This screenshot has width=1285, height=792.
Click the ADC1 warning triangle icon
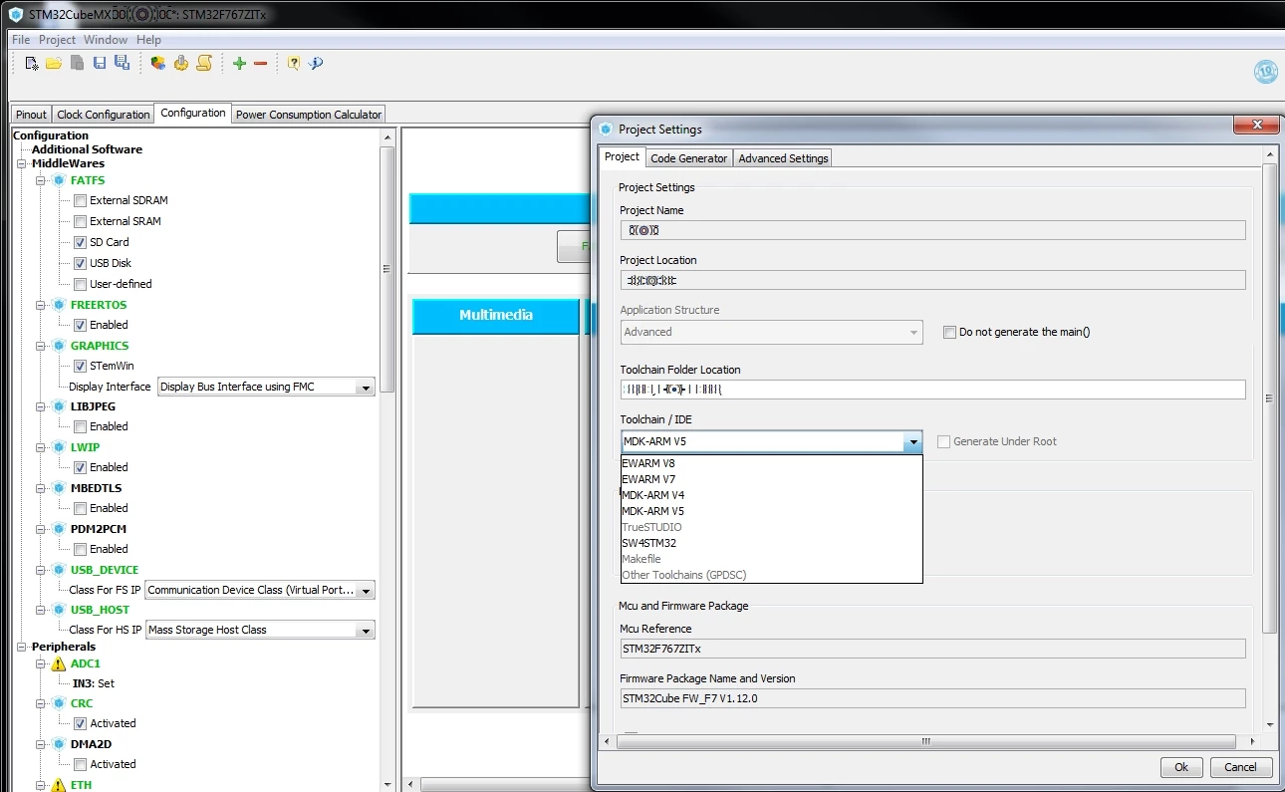(59, 663)
